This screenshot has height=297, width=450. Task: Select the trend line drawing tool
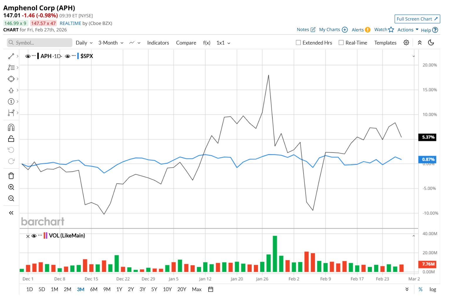coord(11,56)
